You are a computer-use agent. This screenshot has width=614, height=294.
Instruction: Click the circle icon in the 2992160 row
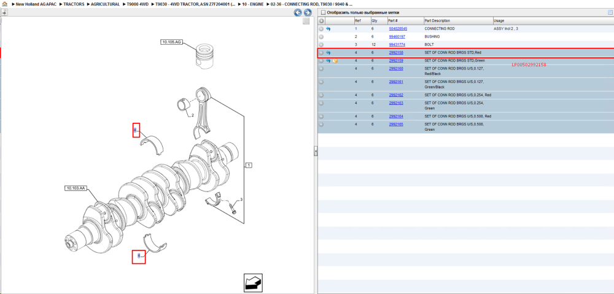pyautogui.click(x=321, y=69)
